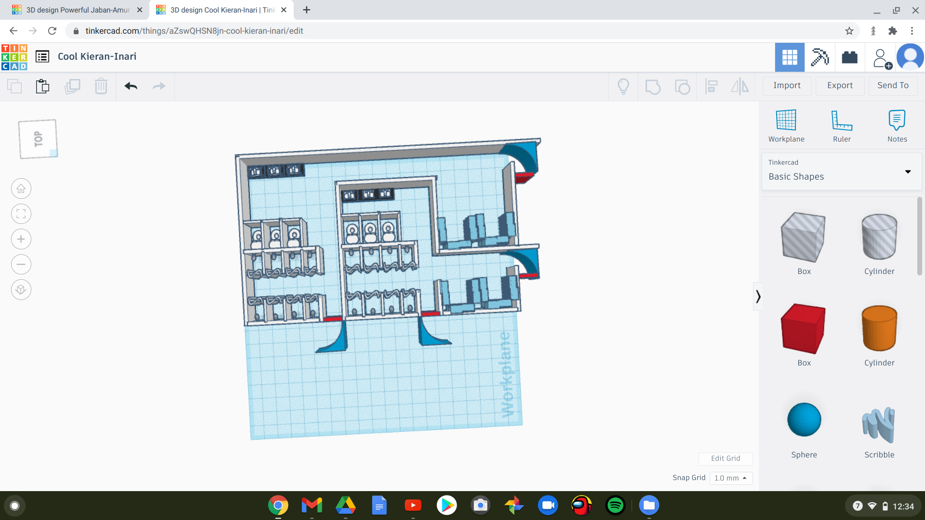This screenshot has height=520, width=925.
Task: Open the user profile avatar
Action: pos(910,57)
